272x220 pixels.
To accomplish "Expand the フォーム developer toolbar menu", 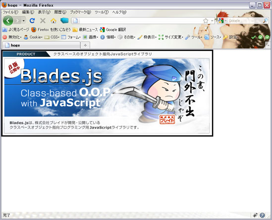I will click(71, 37).
